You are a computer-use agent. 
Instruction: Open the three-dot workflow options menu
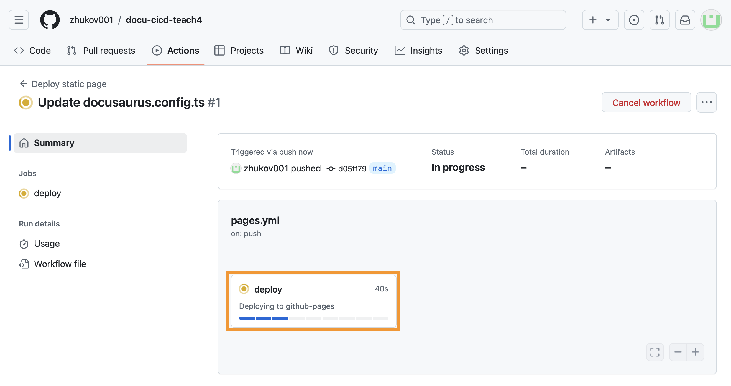(706, 102)
